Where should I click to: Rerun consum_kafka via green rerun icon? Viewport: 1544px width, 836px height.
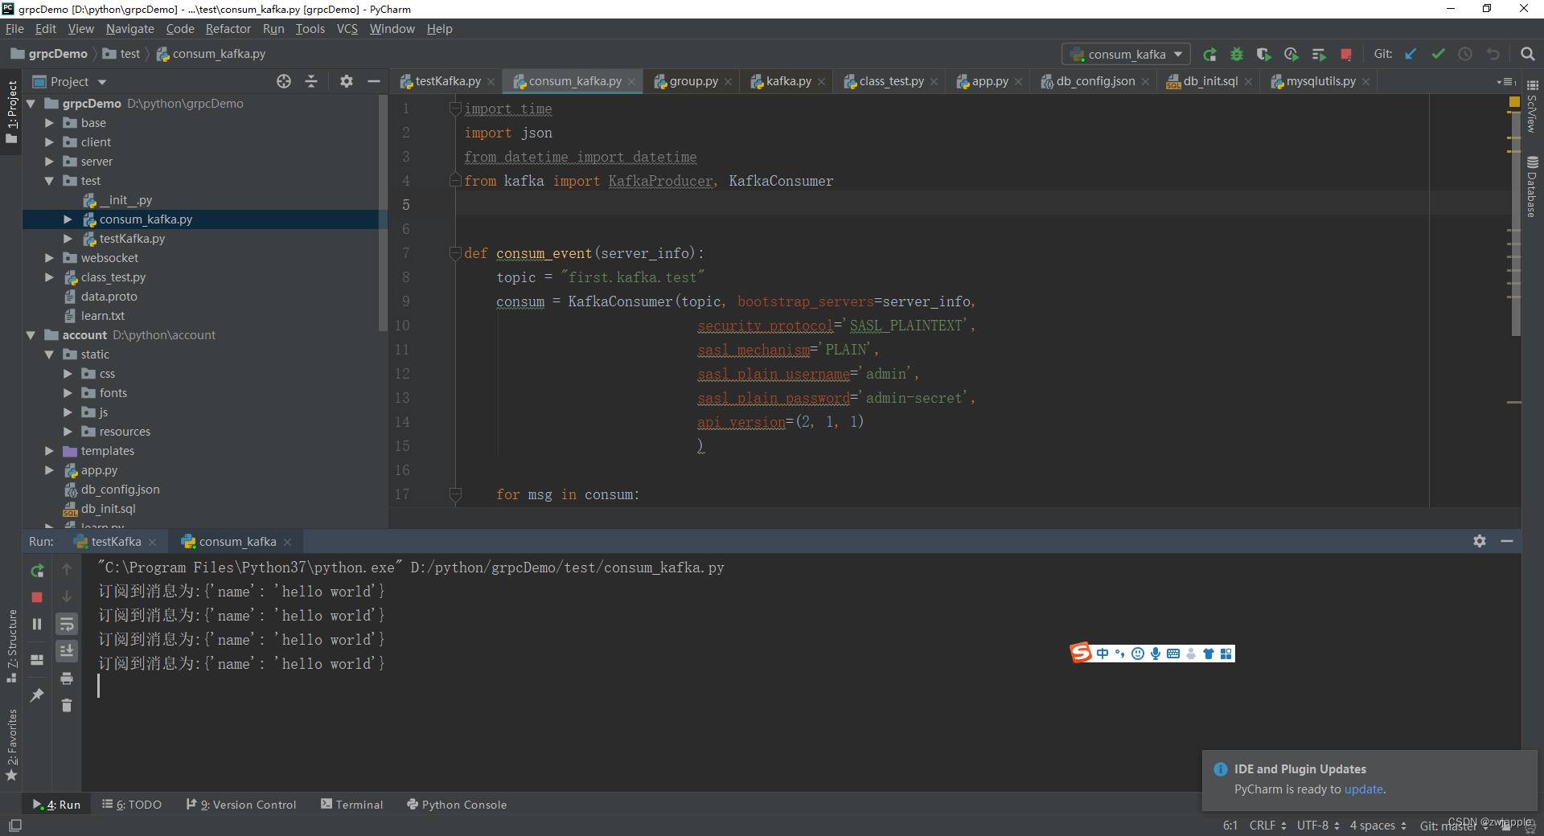click(x=36, y=571)
